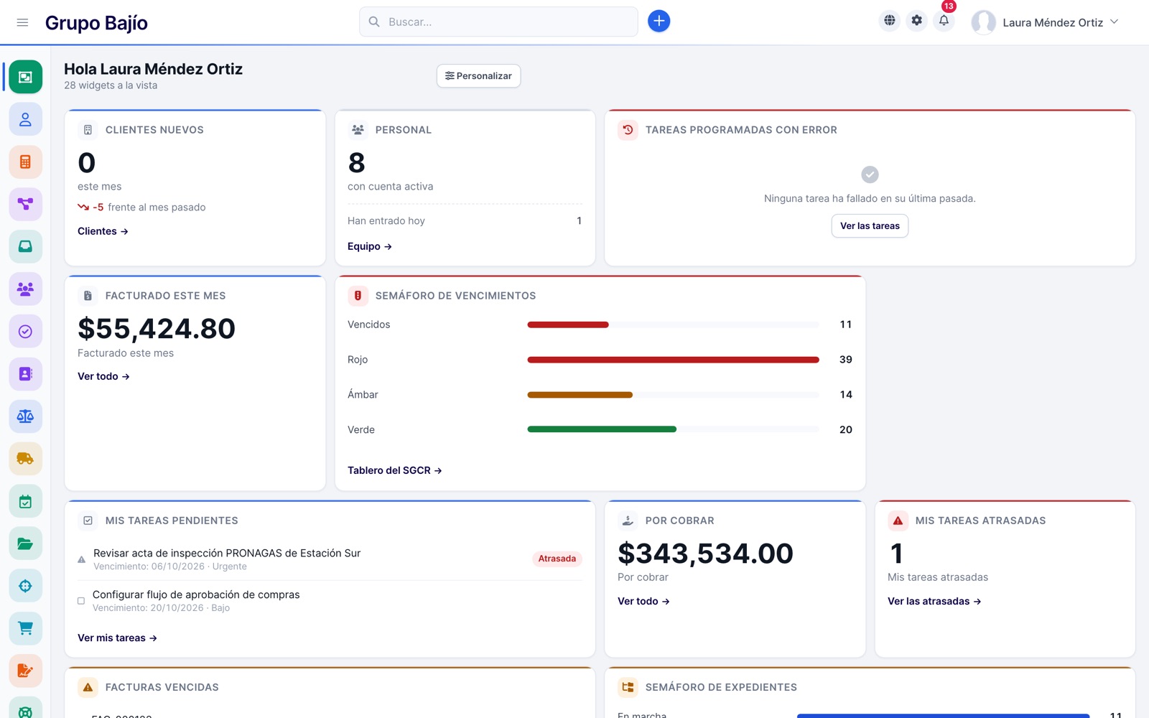Open task Revisar acta de inspección PRONAGAS
Image resolution: width=1149 pixels, height=718 pixels.
(x=227, y=553)
